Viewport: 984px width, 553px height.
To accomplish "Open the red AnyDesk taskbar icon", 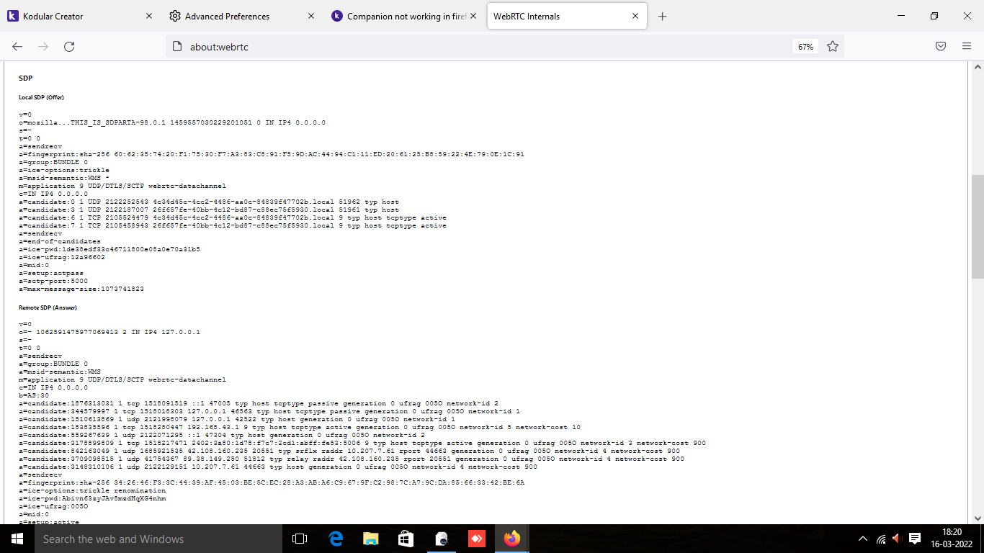I will [476, 539].
